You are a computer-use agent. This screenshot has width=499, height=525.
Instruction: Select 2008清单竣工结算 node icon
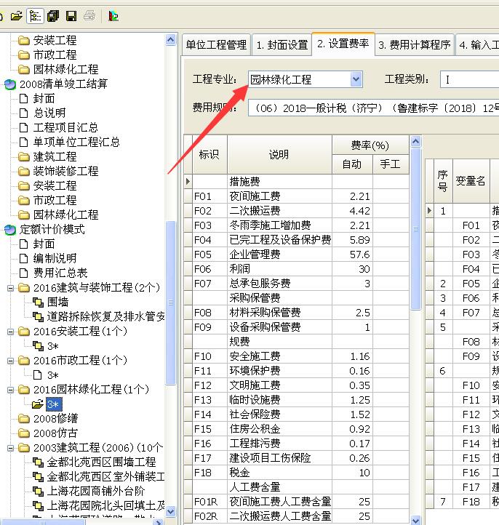point(10,84)
